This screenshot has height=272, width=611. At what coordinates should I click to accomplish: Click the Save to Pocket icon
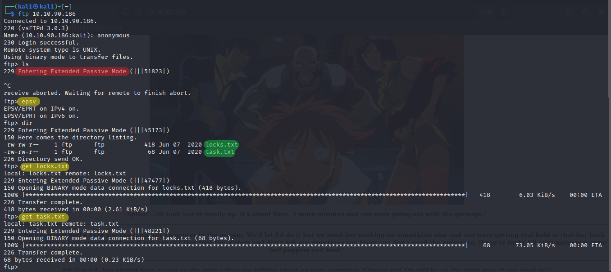tap(570, 13)
